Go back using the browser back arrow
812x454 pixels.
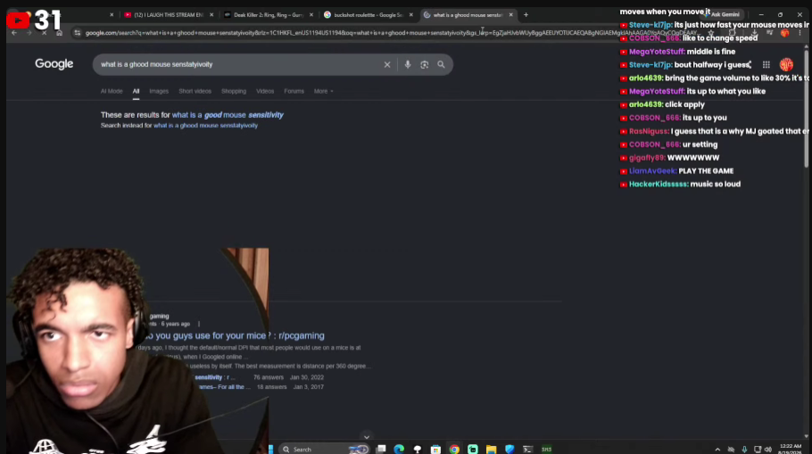pos(14,33)
